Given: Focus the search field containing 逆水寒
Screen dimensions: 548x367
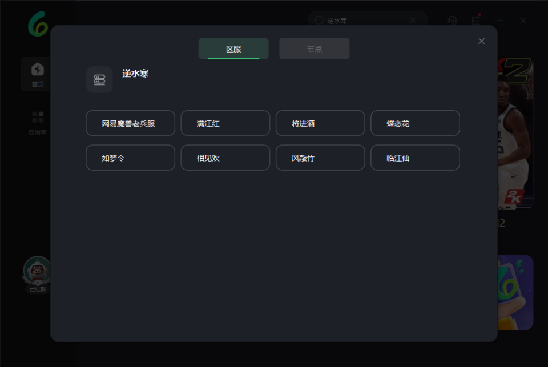Looking at the screenshot, I should (x=368, y=21).
